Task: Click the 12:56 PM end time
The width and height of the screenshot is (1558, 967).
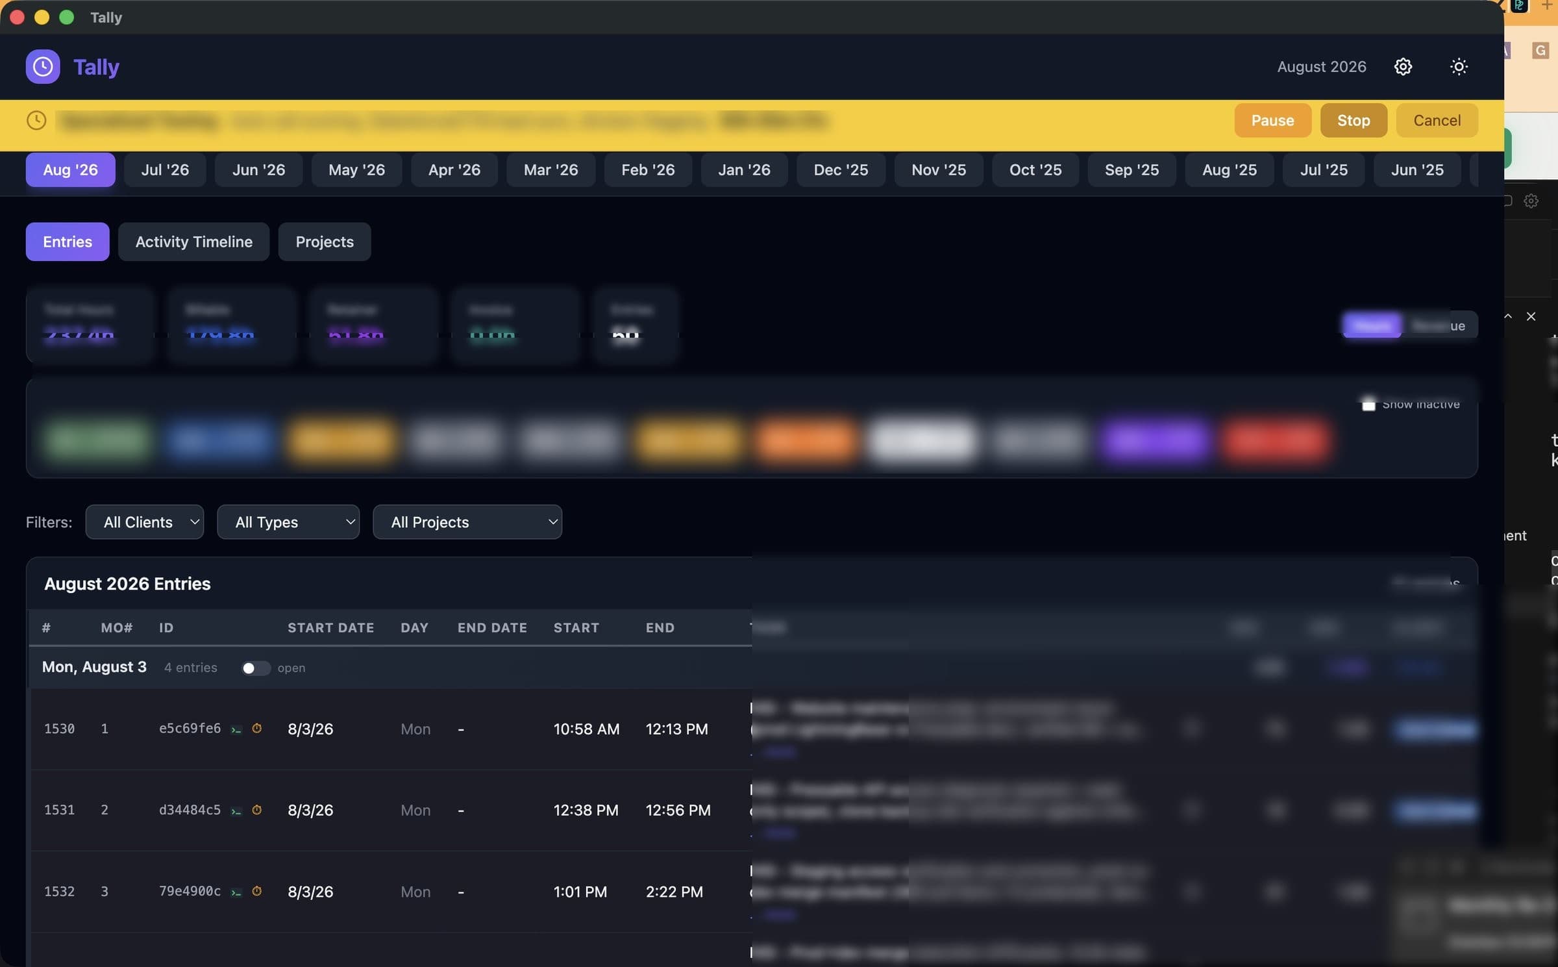Action: pyautogui.click(x=678, y=810)
